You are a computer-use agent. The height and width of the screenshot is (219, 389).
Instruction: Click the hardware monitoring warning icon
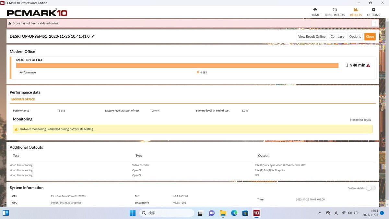[16, 129]
